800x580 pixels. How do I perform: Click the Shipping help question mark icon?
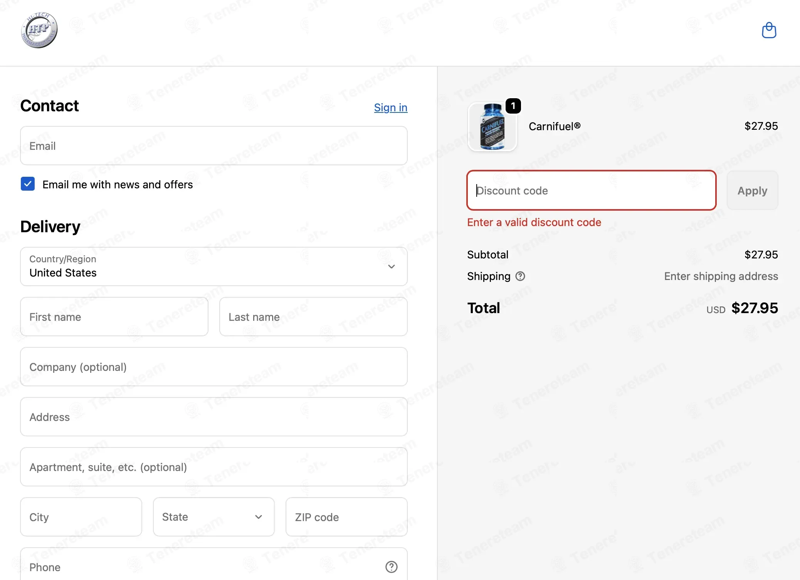pos(520,276)
